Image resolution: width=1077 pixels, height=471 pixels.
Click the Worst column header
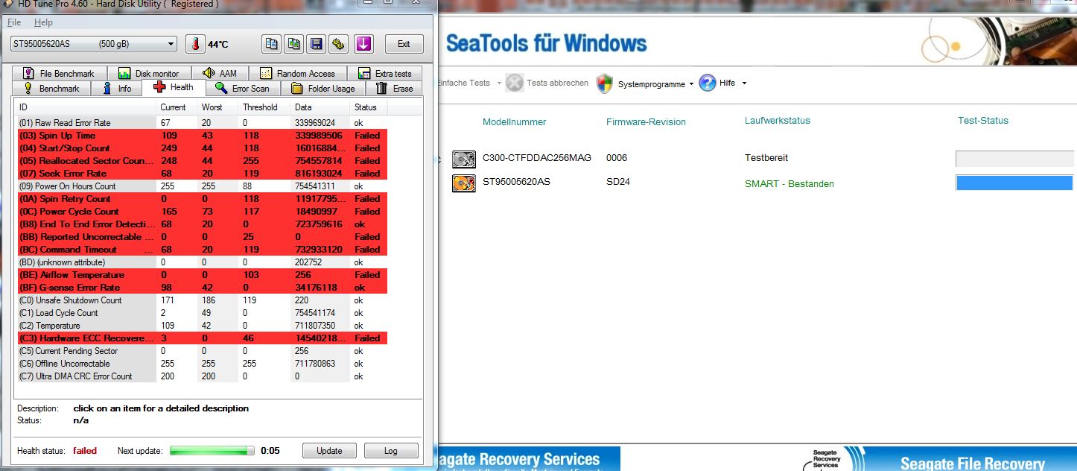click(x=218, y=107)
